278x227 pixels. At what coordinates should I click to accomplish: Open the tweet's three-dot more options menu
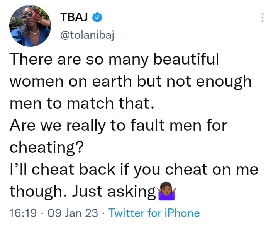pyautogui.click(x=263, y=17)
